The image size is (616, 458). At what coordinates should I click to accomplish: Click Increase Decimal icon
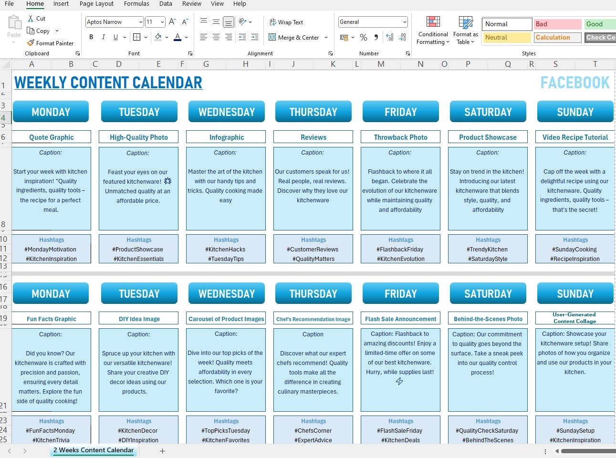[x=390, y=37]
